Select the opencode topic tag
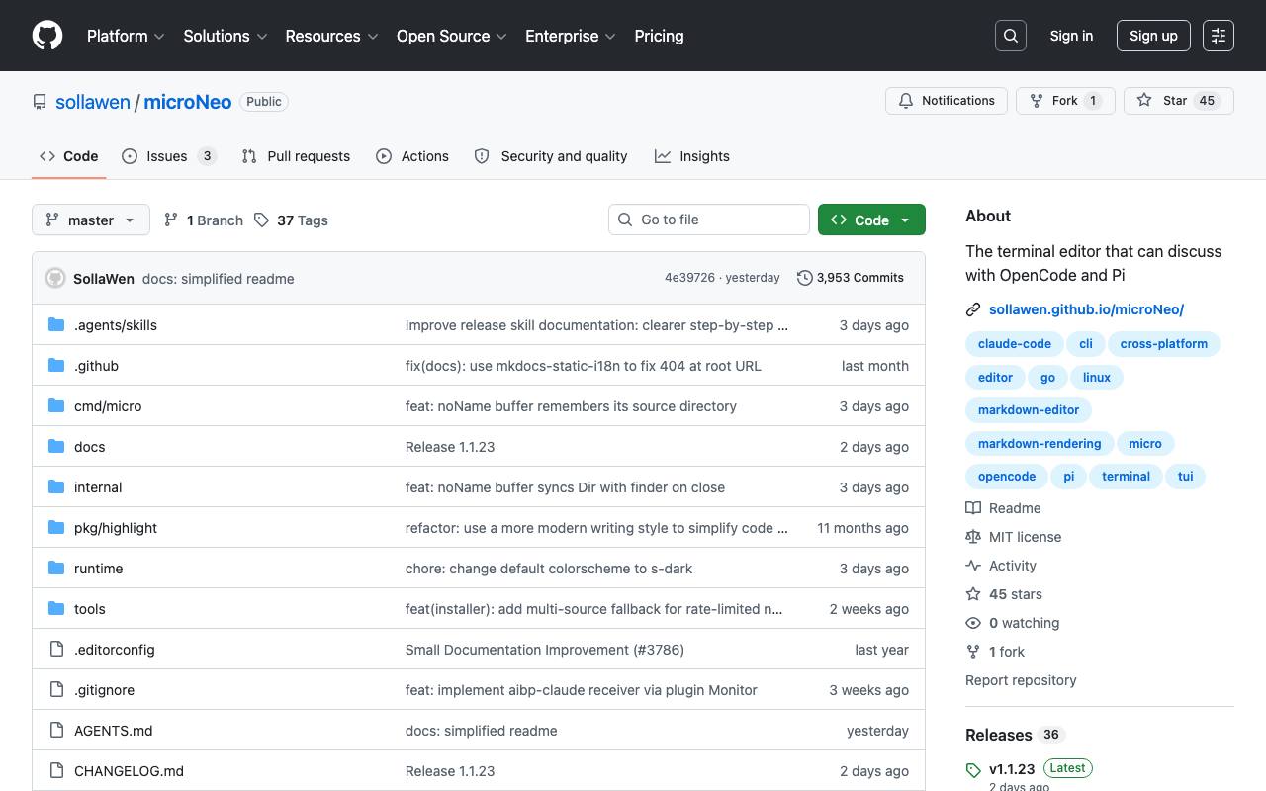The image size is (1266, 791). coord(1007,477)
